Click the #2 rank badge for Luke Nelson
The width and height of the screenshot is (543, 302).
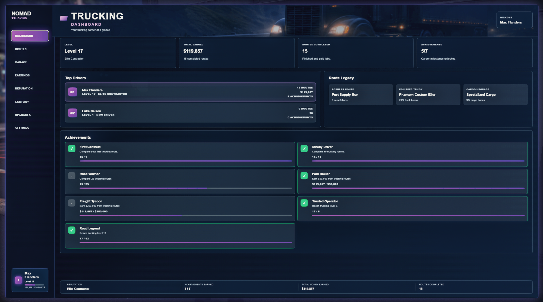(72, 113)
